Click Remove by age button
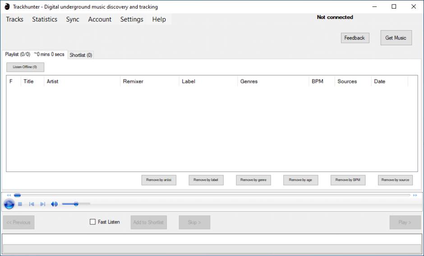 301,180
